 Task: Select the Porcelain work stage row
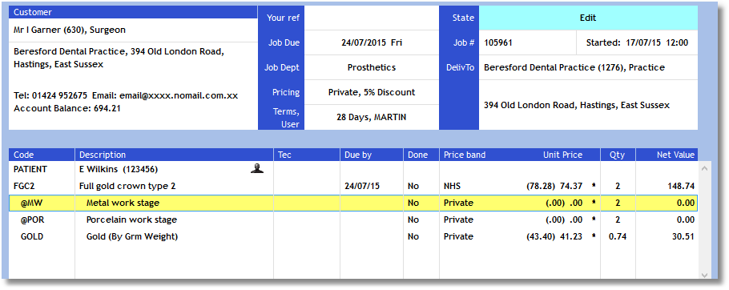(x=352, y=220)
